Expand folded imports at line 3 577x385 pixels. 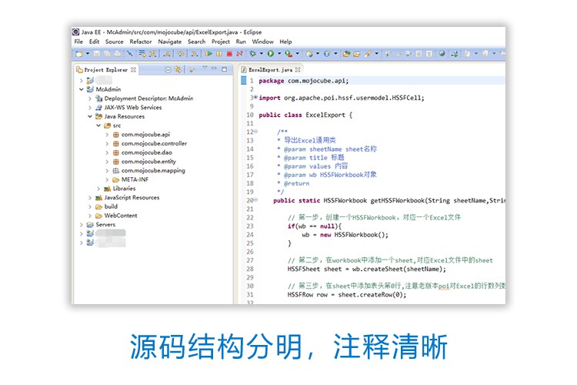pyautogui.click(x=255, y=97)
